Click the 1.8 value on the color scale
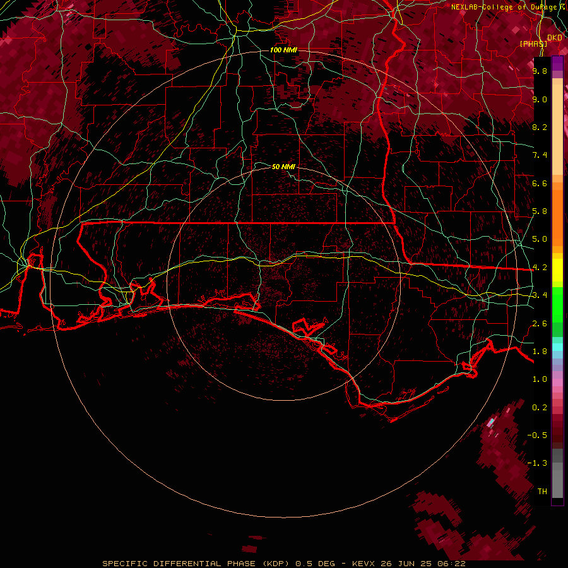Screen dimensions: 568x568 tap(540, 352)
